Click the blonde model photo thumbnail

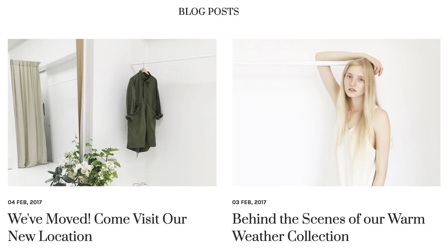click(x=336, y=113)
